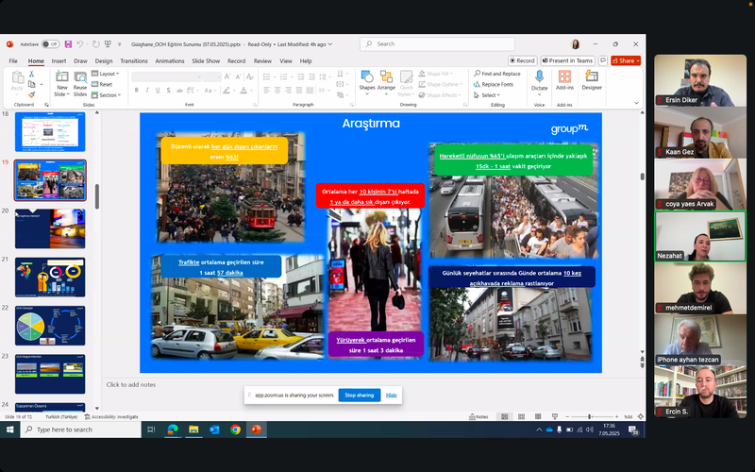Open the font size combo box

pyautogui.click(x=211, y=76)
